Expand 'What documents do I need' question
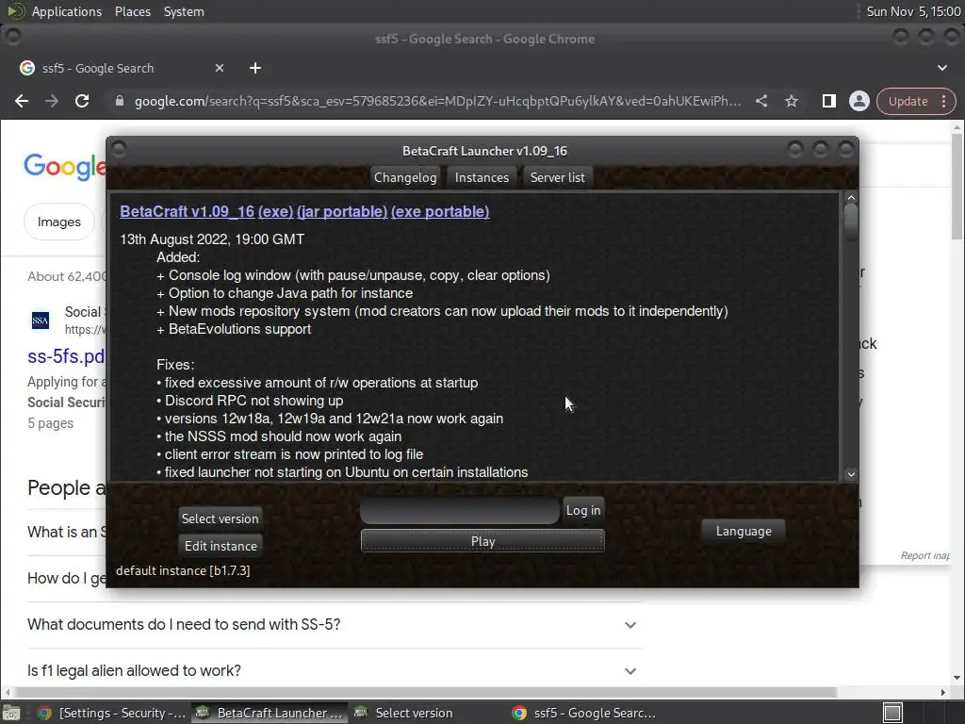Screen dimensions: 965x724 335,625
